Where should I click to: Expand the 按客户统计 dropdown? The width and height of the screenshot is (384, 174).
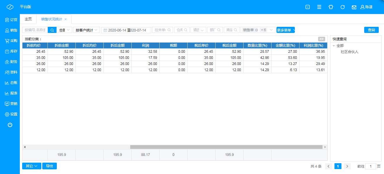86,30
